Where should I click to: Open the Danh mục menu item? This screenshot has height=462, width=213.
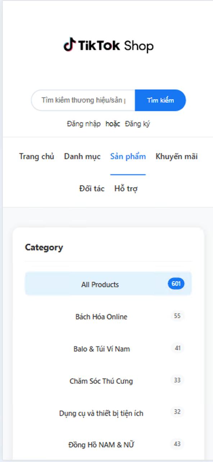(x=82, y=157)
